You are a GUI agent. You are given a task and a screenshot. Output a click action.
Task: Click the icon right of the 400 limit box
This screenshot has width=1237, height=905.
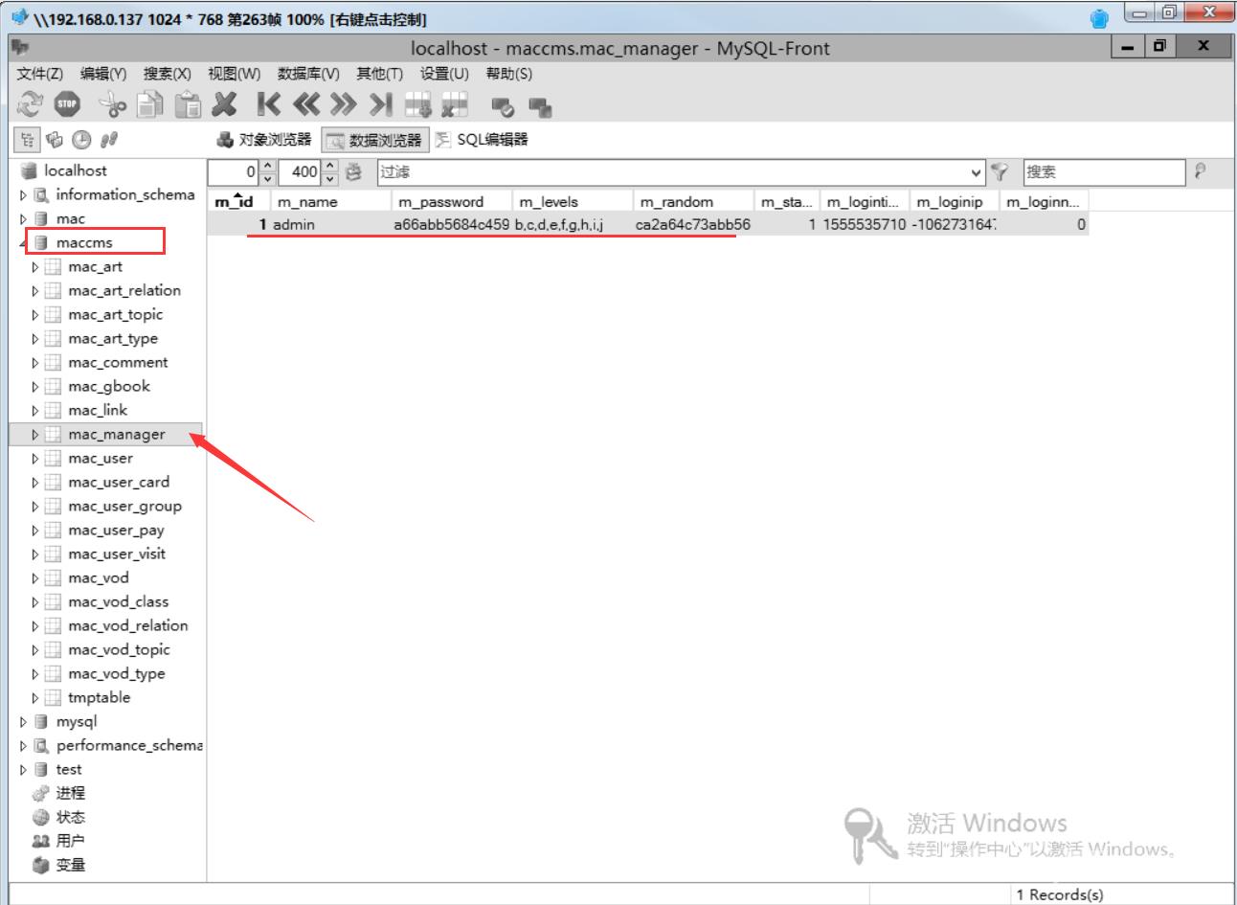[353, 172]
